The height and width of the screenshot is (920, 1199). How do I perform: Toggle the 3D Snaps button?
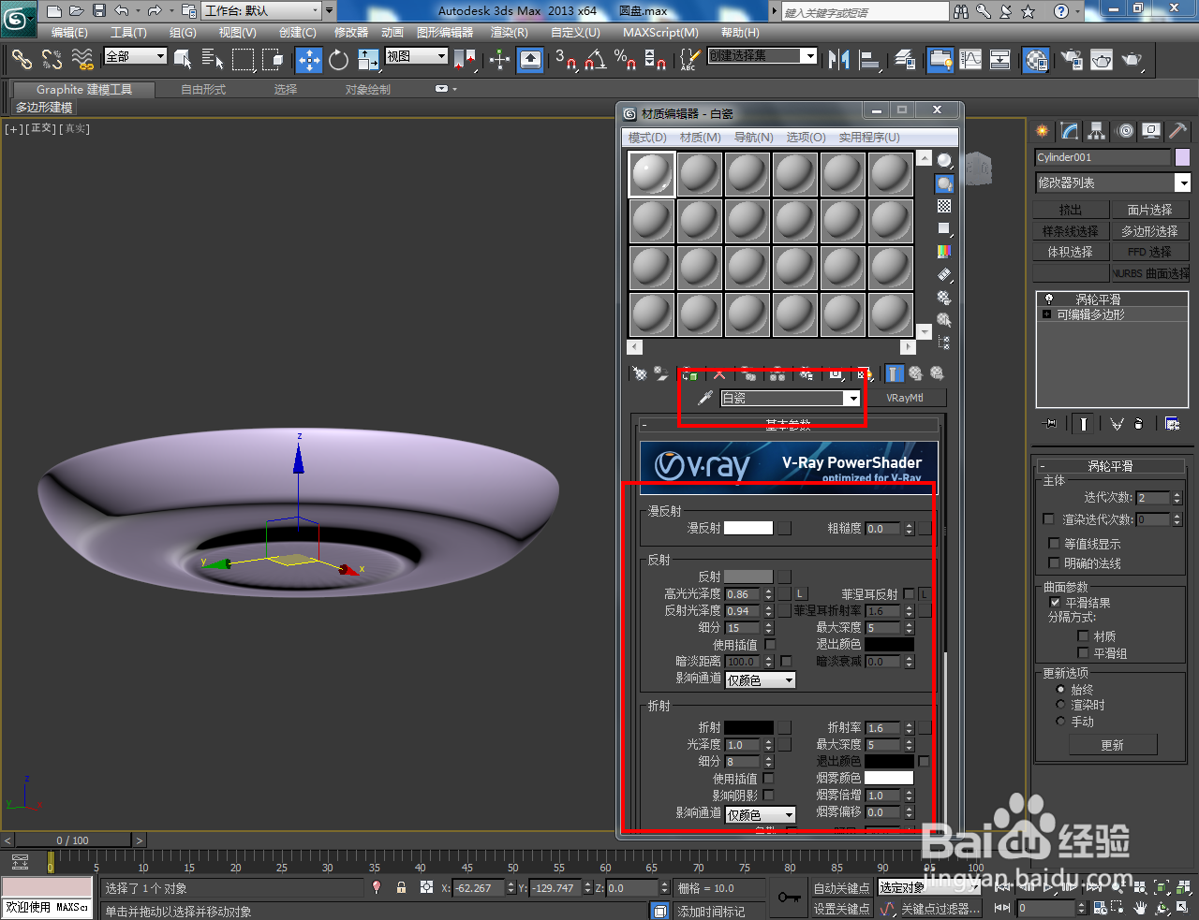point(565,60)
